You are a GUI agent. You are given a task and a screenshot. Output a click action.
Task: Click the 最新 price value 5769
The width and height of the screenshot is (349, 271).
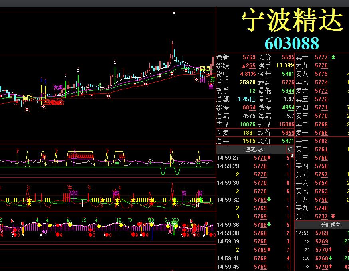[x=249, y=57]
